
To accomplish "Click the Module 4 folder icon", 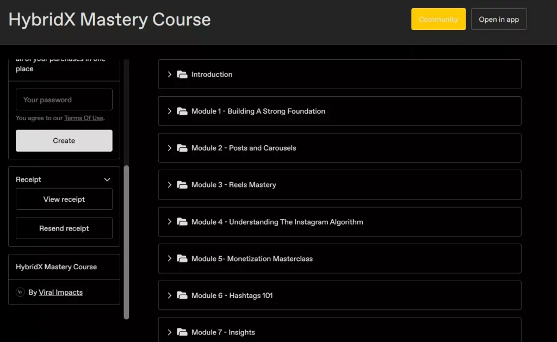I will (x=182, y=222).
